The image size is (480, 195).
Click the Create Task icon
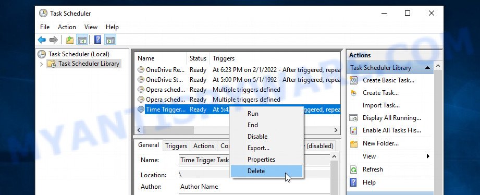coord(353,93)
